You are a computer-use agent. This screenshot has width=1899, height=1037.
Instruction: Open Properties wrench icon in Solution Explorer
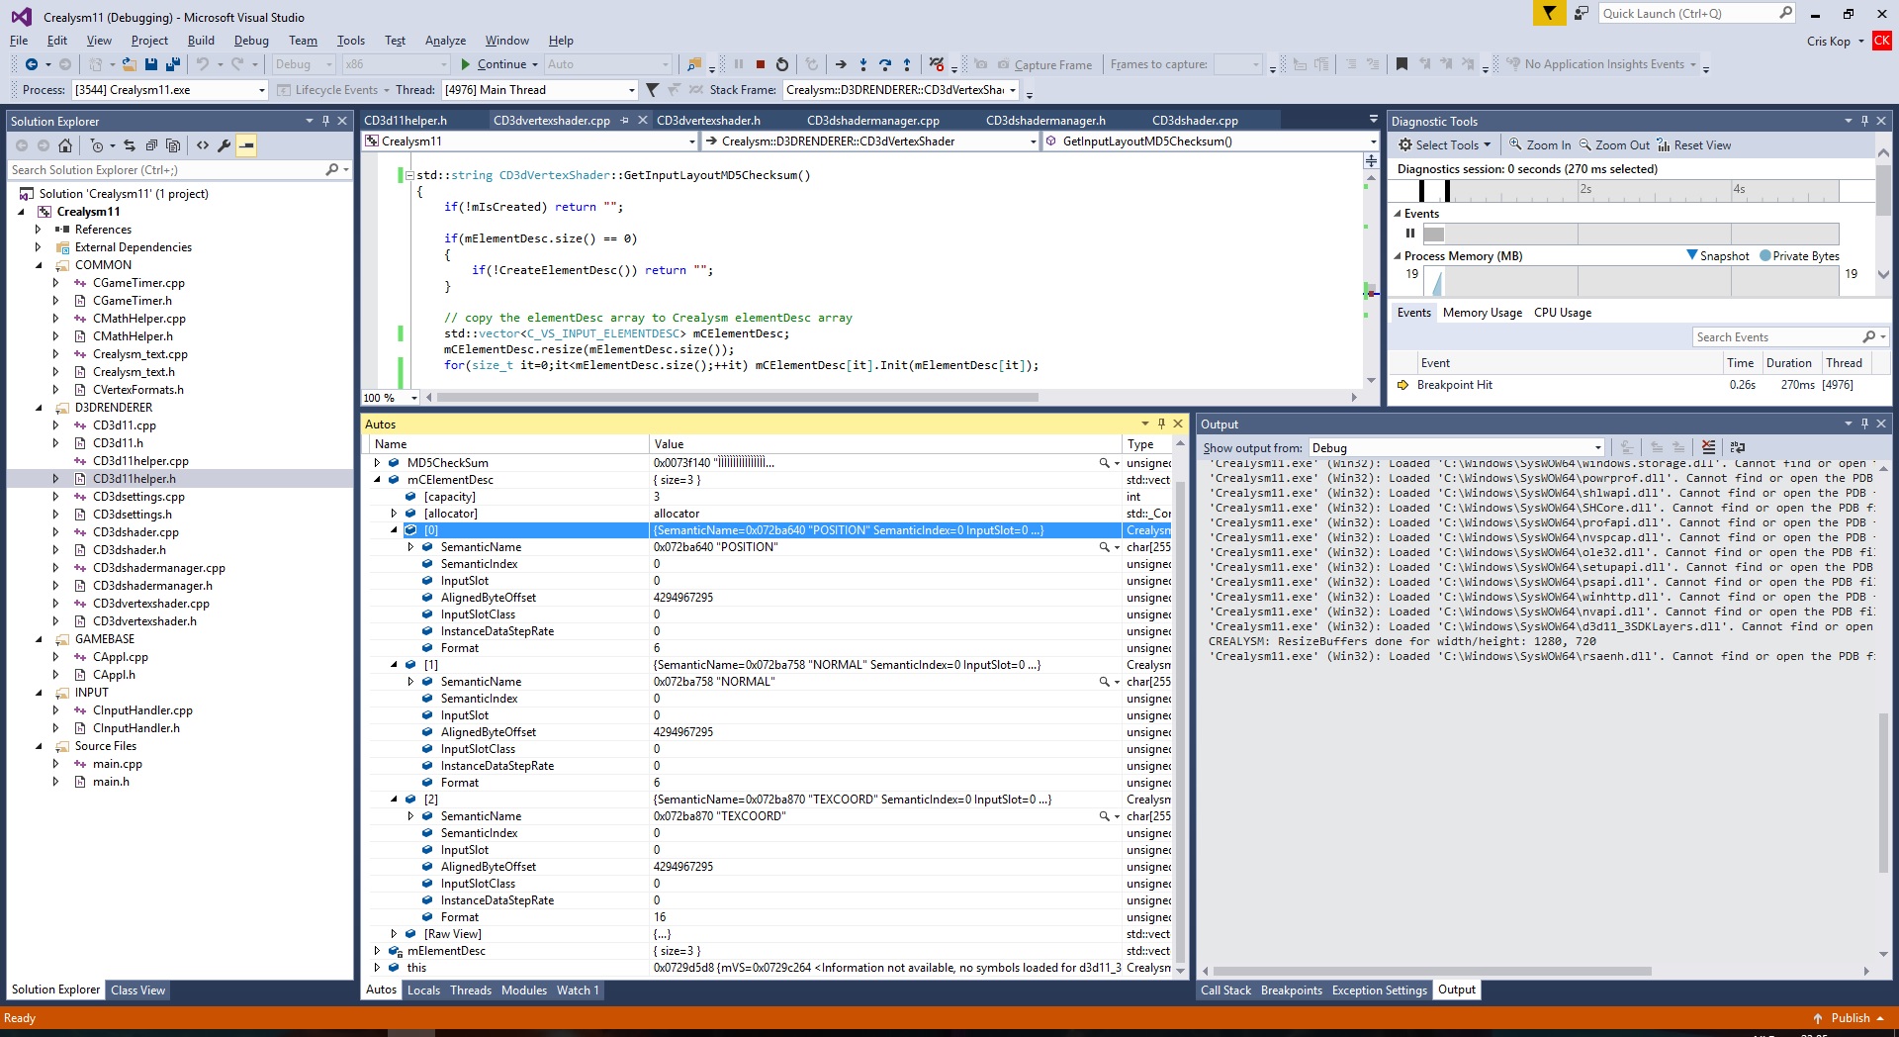click(x=225, y=145)
